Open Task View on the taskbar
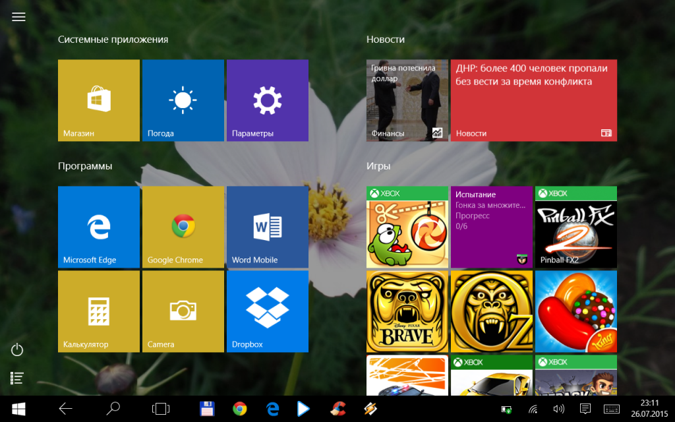This screenshot has width=675, height=422. click(160, 409)
